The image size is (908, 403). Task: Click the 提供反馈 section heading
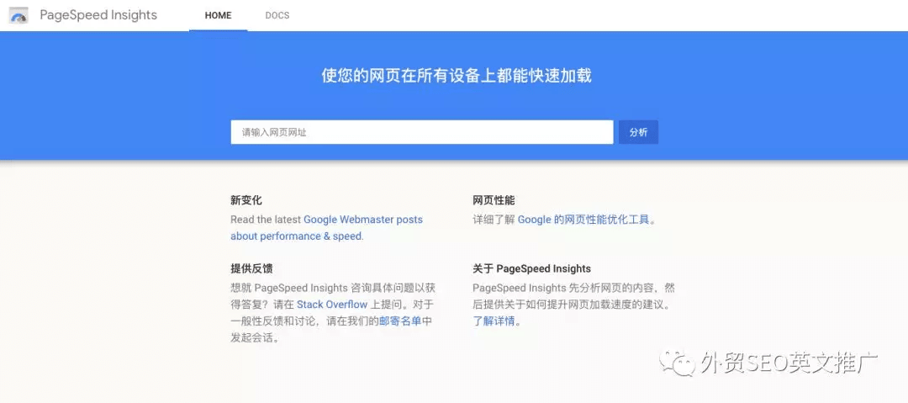click(x=251, y=268)
